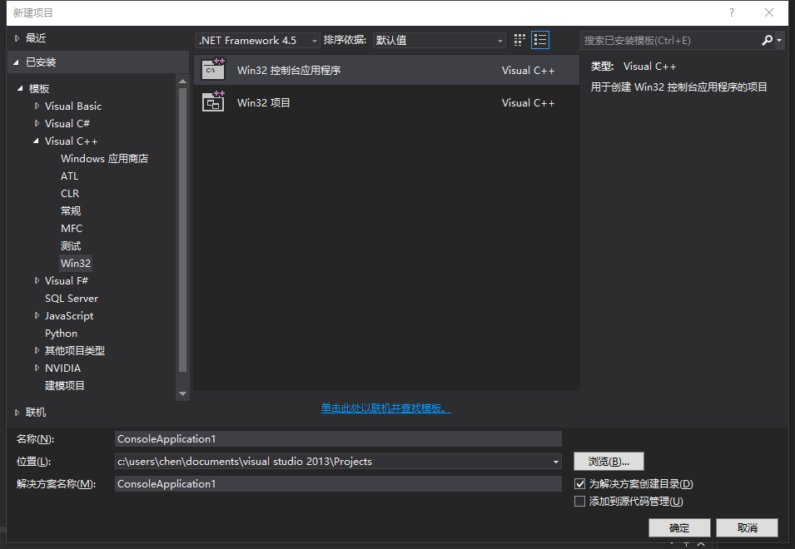
Task: Click the 解决方案名称 input field
Action: [338, 483]
